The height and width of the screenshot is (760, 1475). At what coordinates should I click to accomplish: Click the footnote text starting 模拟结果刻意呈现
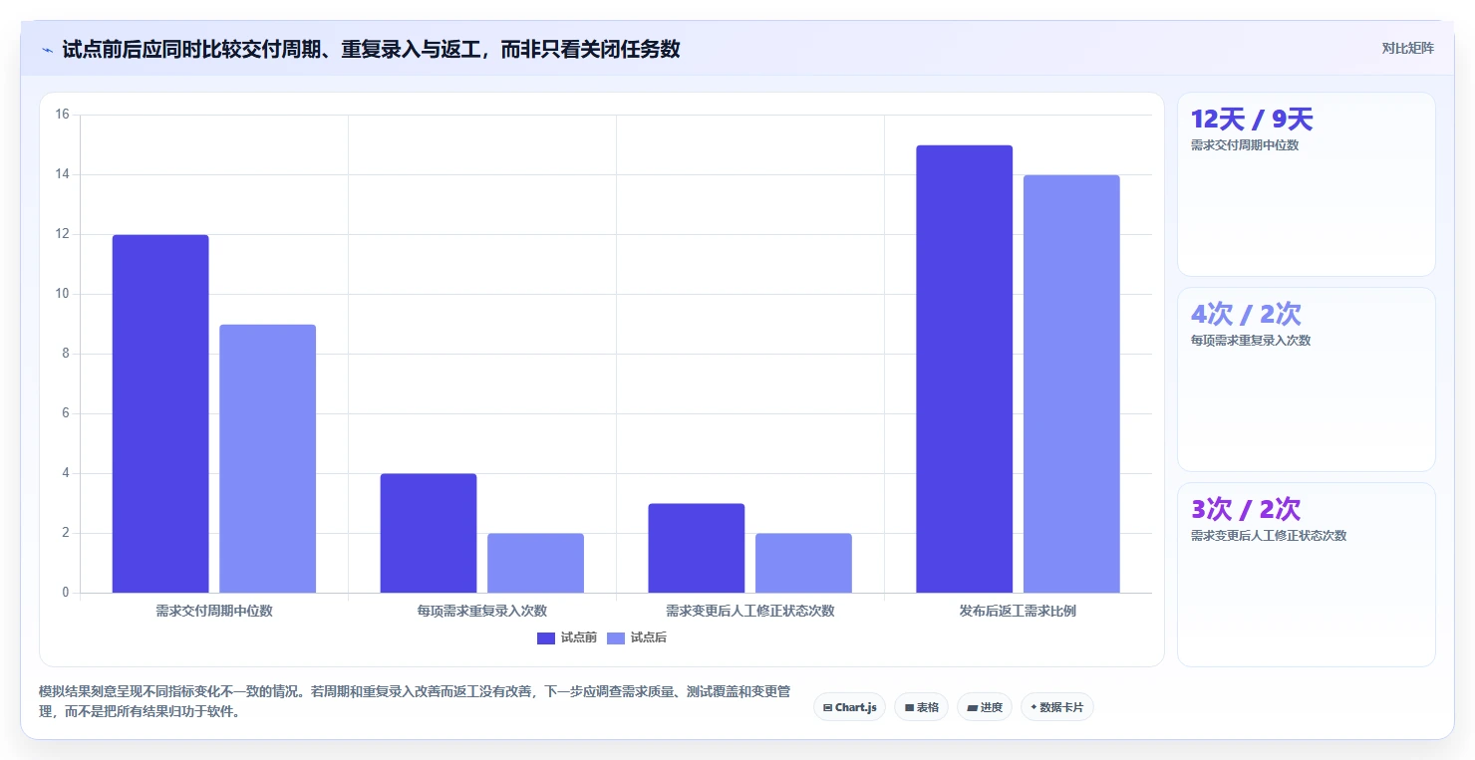click(x=415, y=701)
